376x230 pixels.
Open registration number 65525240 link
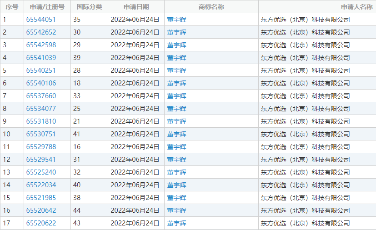pos(41,172)
